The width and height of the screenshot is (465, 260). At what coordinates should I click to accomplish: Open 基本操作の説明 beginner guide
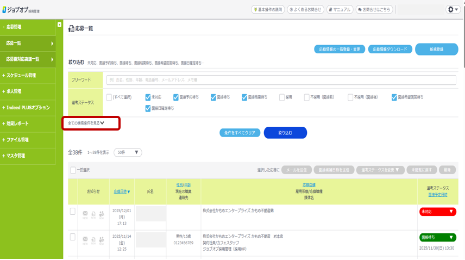point(268,10)
